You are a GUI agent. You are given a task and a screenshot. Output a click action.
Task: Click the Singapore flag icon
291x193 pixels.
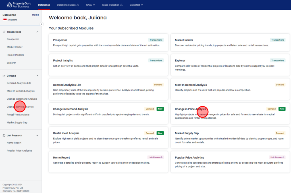click(x=5, y=20)
